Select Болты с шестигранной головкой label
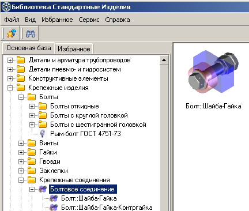This screenshot has height=211, width=249. click(x=98, y=125)
